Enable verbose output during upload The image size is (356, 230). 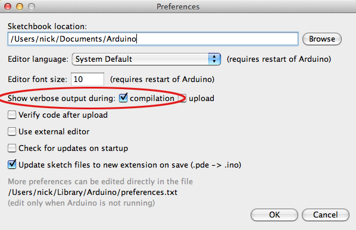pos(183,98)
